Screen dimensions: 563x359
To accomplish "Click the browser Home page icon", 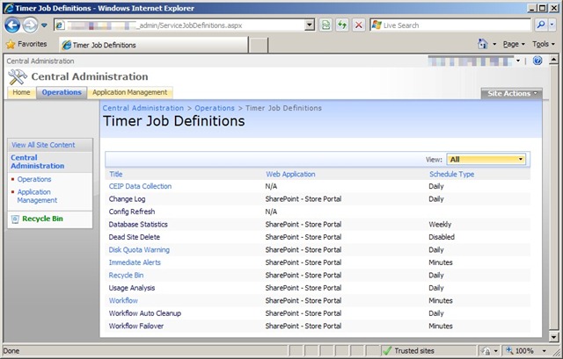I will (x=483, y=44).
